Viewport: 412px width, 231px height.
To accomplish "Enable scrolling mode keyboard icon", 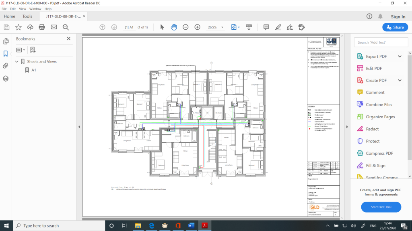I will tap(249, 27).
